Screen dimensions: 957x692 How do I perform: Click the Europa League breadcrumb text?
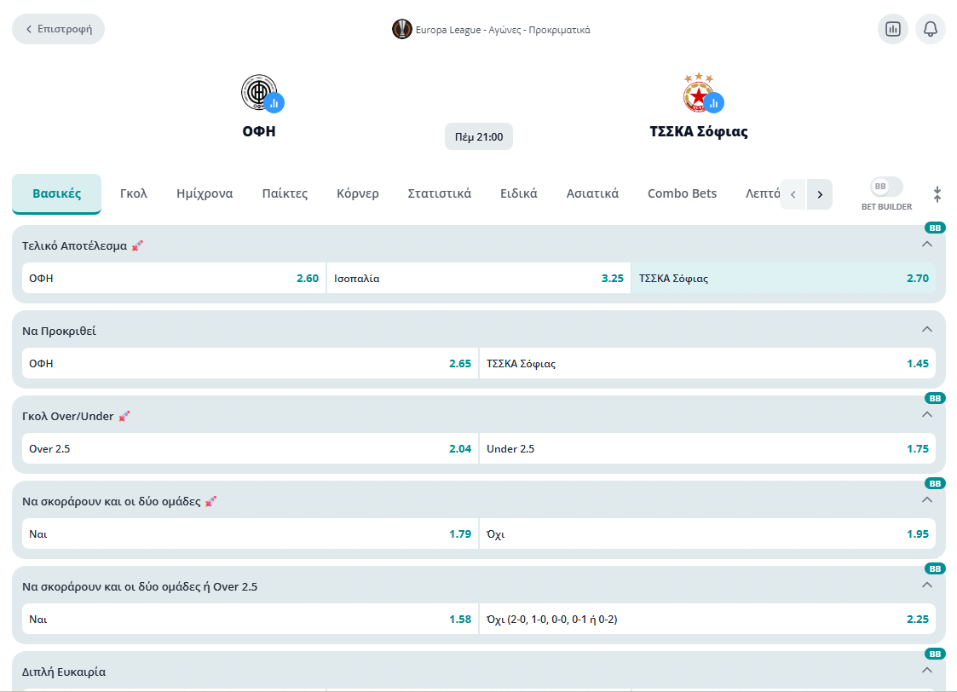coord(503,30)
